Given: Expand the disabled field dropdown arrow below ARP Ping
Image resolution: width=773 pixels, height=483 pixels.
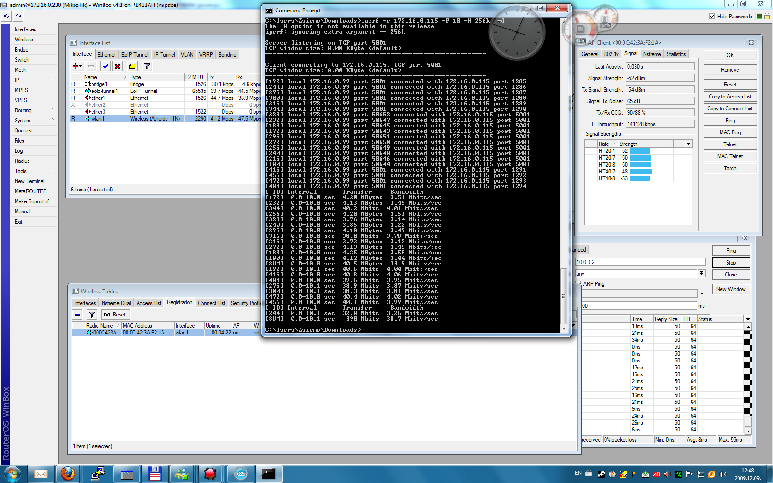Looking at the screenshot, I should pos(702,293).
